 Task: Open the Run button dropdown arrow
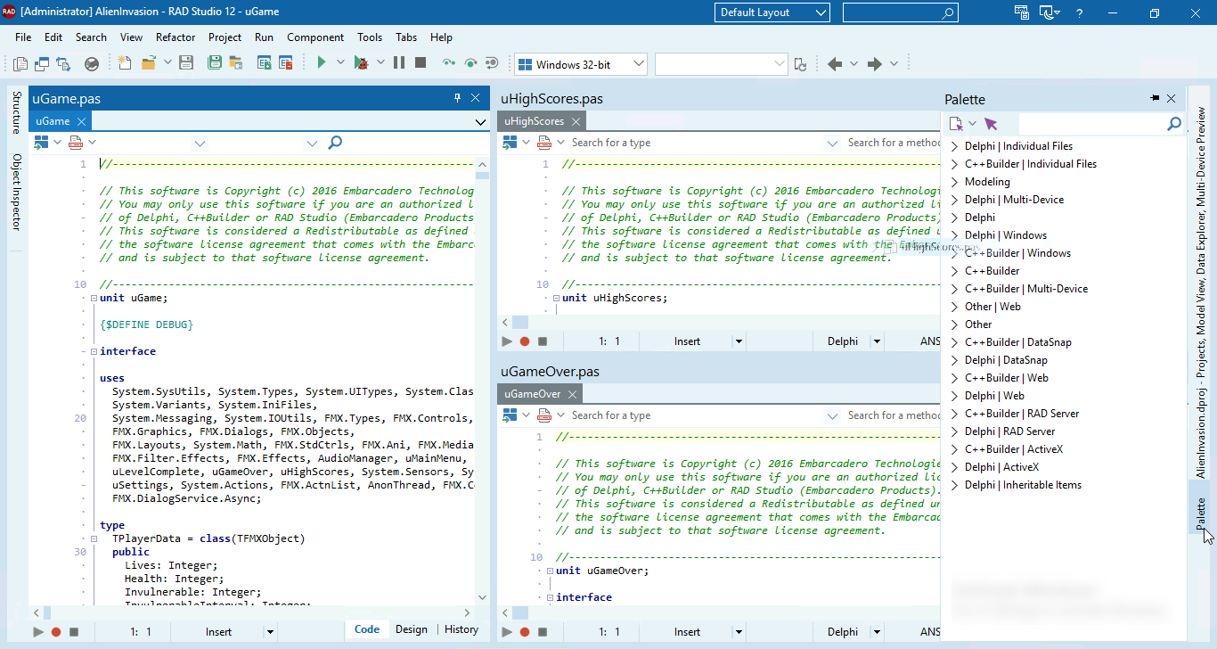(341, 63)
